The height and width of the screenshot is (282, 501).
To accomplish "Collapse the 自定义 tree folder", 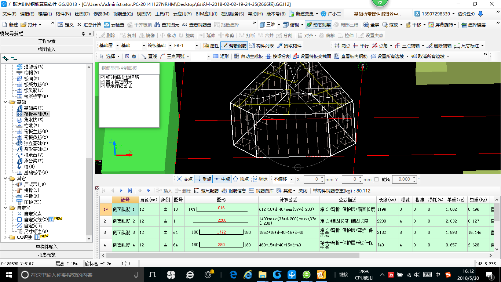I will pyautogui.click(x=5, y=208).
